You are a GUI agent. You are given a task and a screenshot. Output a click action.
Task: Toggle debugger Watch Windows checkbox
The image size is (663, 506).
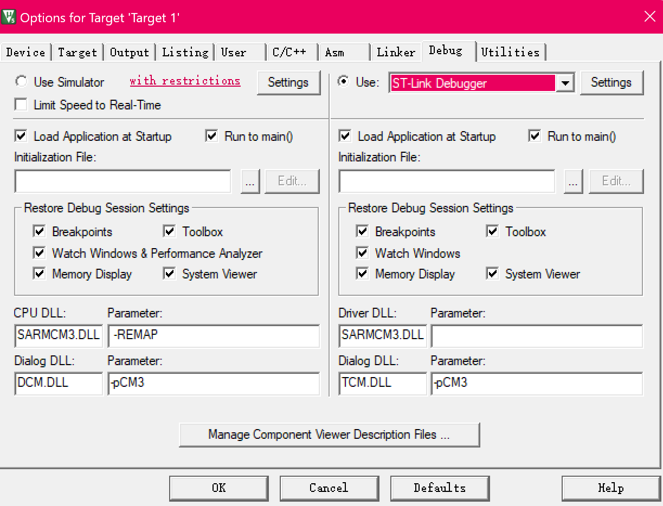362,253
